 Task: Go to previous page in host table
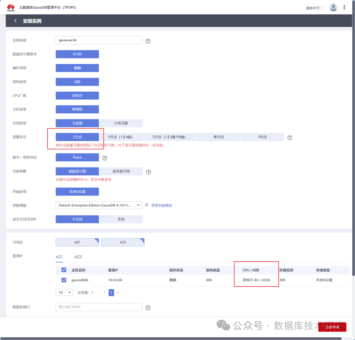pyautogui.click(x=105, y=293)
